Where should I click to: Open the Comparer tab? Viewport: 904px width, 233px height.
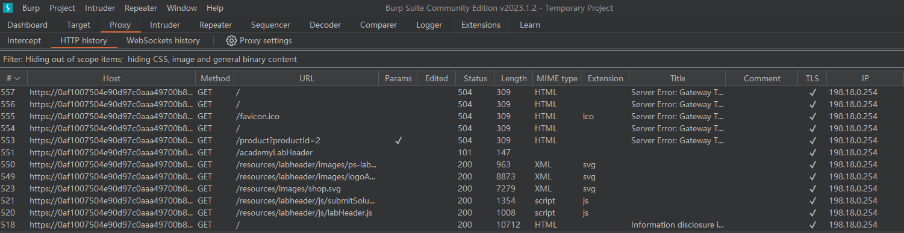(x=378, y=25)
